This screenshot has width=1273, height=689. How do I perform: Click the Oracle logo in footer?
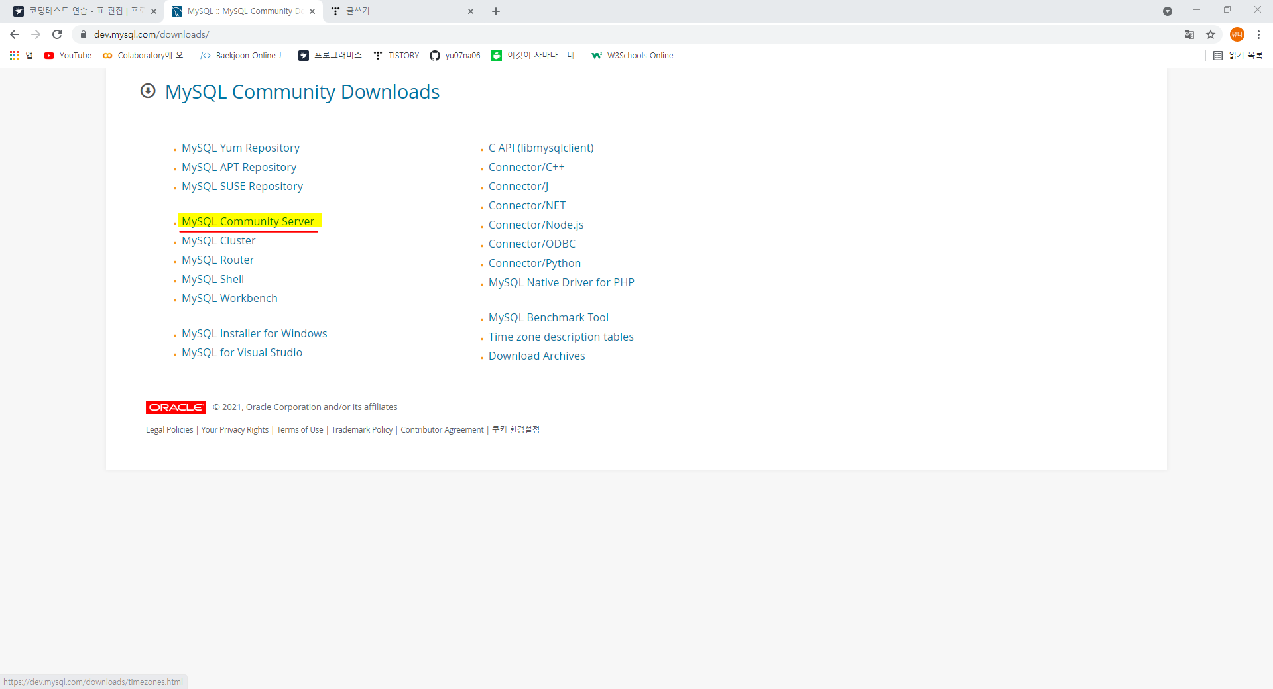click(x=176, y=407)
